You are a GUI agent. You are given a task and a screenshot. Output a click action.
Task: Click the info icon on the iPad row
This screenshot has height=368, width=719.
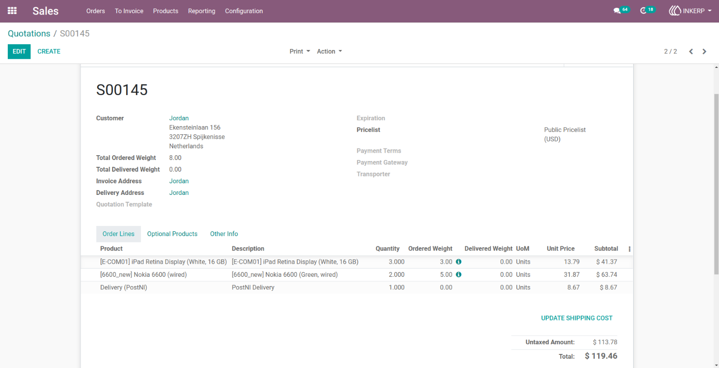[x=458, y=262]
